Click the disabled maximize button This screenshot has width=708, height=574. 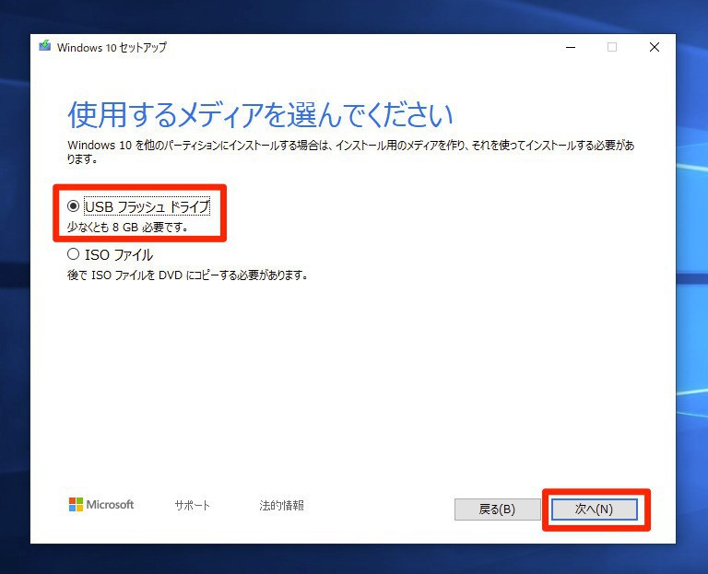click(612, 47)
